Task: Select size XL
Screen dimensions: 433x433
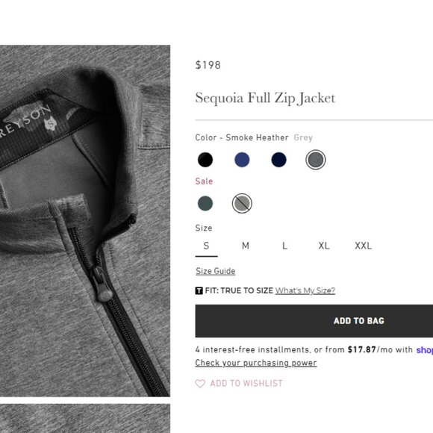Action: [x=324, y=246]
